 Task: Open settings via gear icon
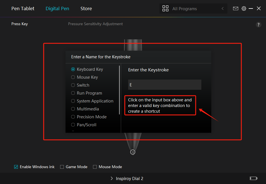pyautogui.click(x=244, y=8)
